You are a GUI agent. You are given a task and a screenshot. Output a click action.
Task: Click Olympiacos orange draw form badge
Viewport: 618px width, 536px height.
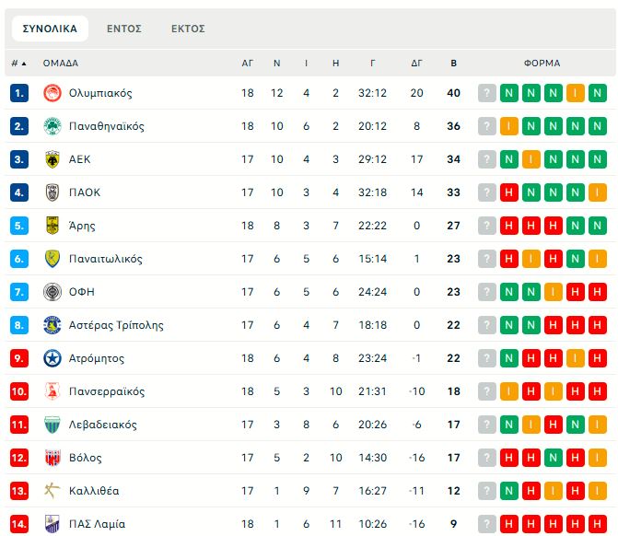click(576, 93)
